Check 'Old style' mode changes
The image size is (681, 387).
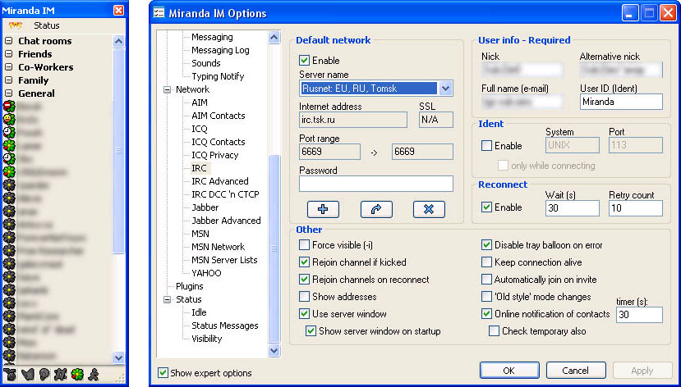[486, 297]
